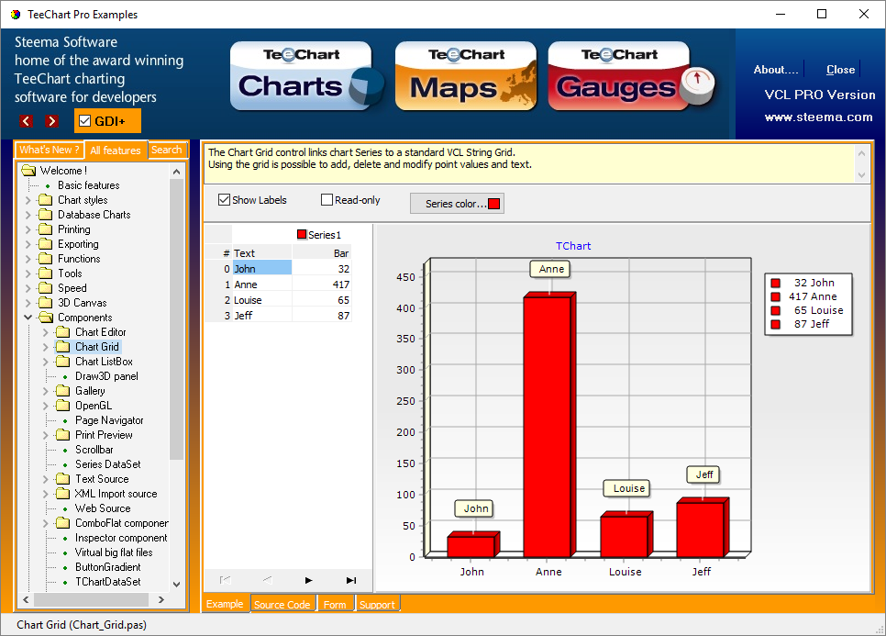Screen dimensions: 886x636
Task: Click the grid navigator first-record button
Action: [x=225, y=580]
